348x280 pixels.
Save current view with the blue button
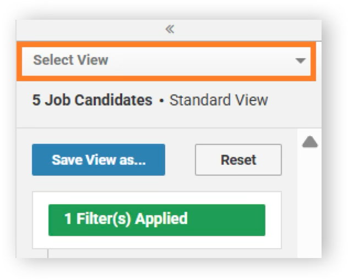pyautogui.click(x=99, y=160)
